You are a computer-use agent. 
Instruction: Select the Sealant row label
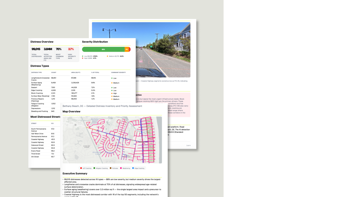pyautogui.click(x=34, y=88)
